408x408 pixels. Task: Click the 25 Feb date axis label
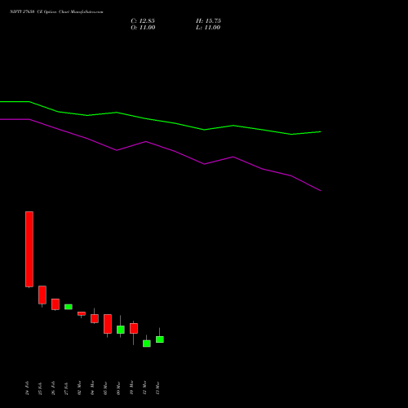[40, 388]
